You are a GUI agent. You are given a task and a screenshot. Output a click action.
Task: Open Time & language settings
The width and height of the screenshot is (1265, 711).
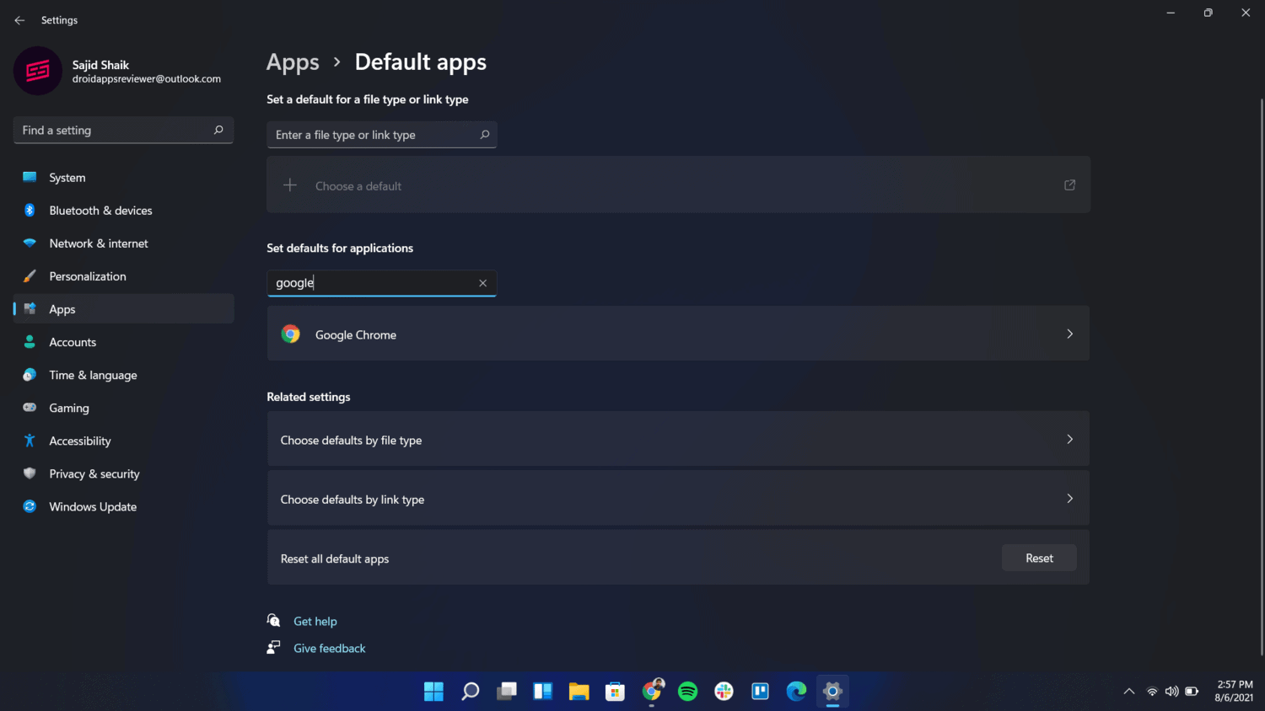pyautogui.click(x=124, y=375)
